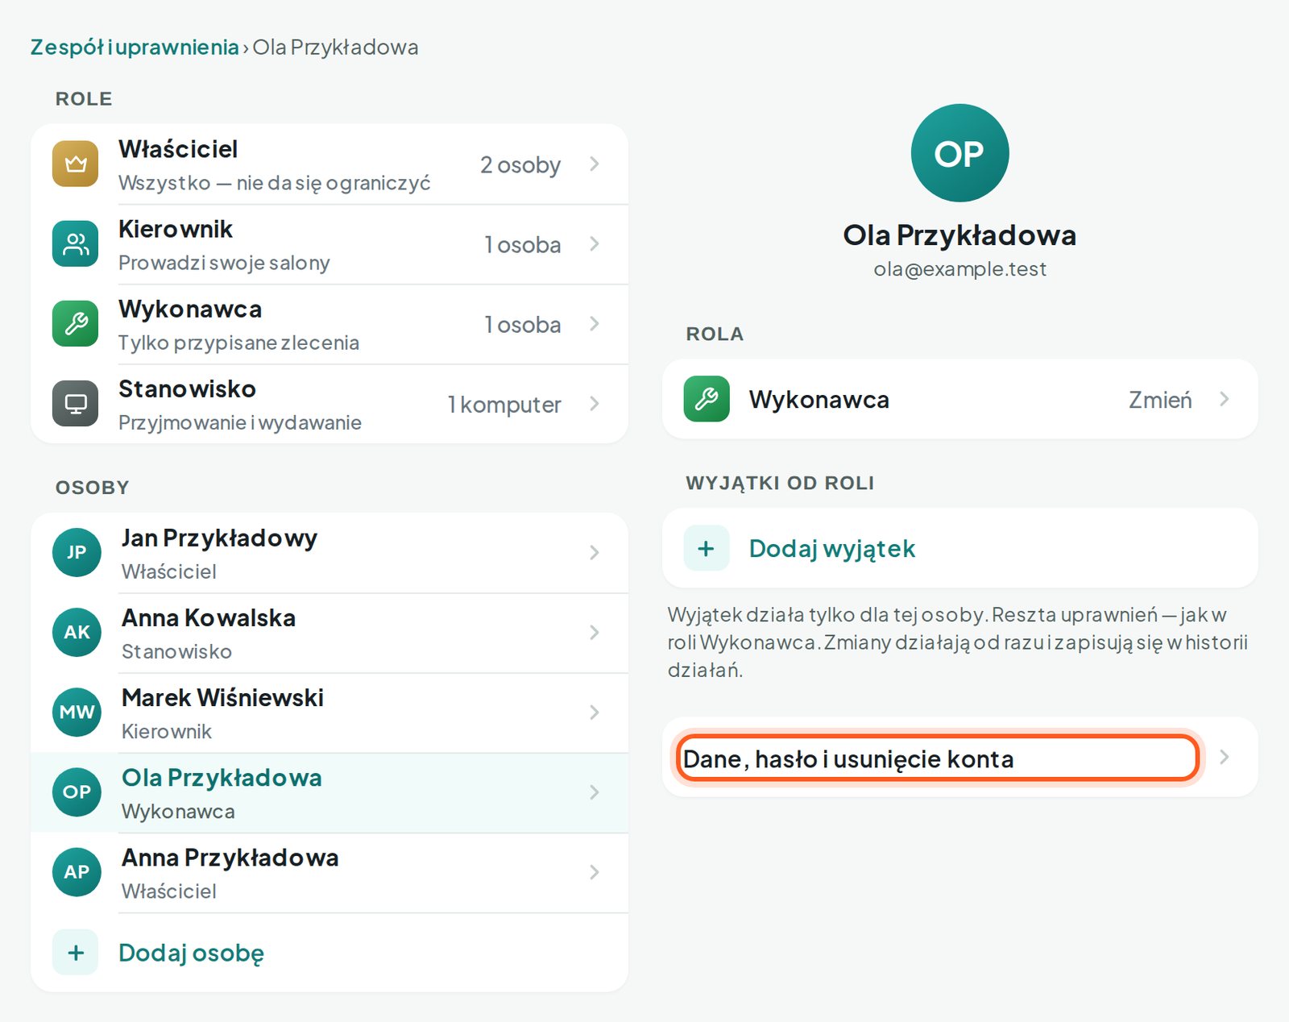Expand the Właściciel role chevron
The image size is (1289, 1022).
click(x=595, y=164)
